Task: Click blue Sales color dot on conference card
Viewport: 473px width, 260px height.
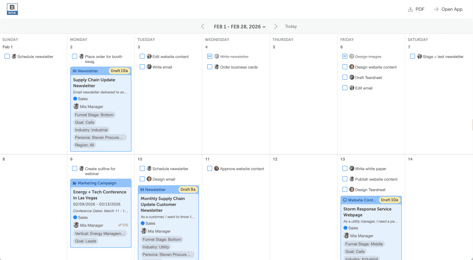Action: coord(75,217)
